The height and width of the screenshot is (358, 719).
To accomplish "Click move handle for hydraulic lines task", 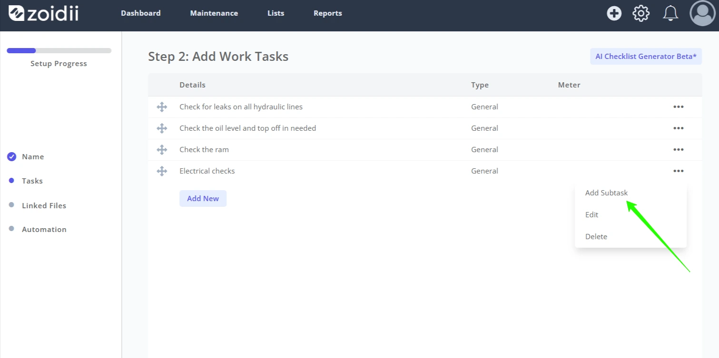I will [x=162, y=107].
